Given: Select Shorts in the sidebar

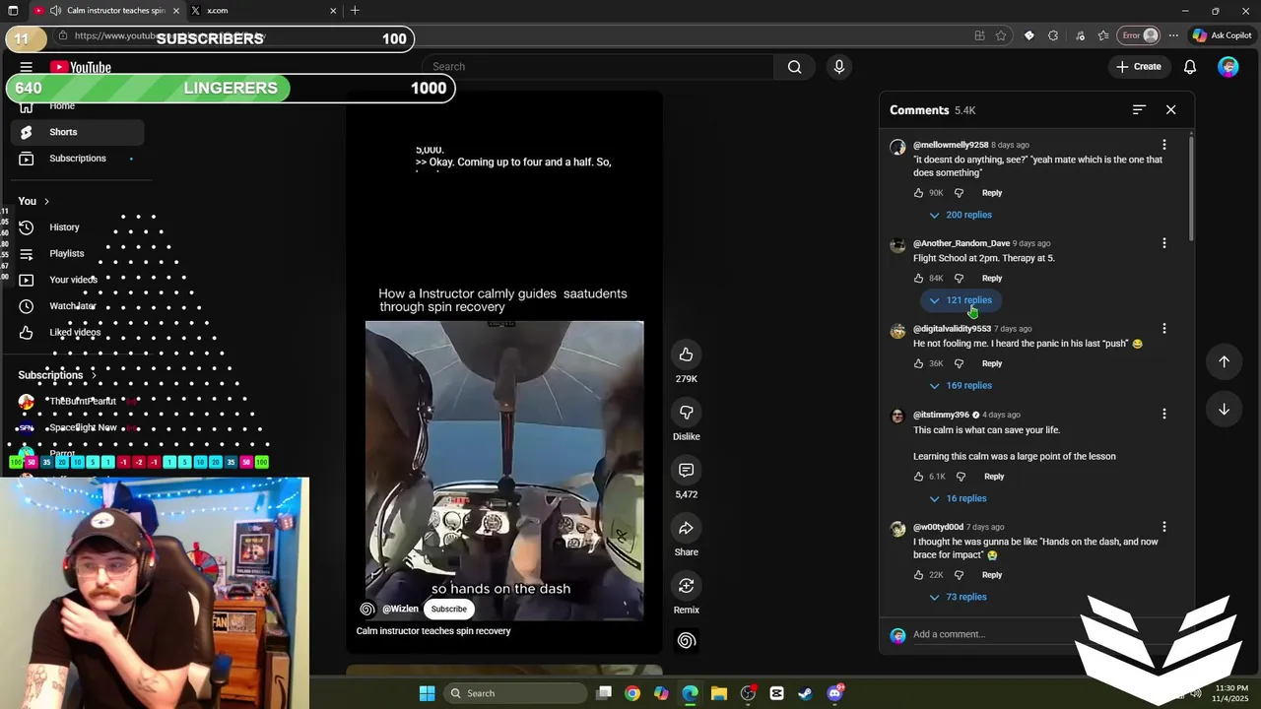Looking at the screenshot, I should click(78, 132).
